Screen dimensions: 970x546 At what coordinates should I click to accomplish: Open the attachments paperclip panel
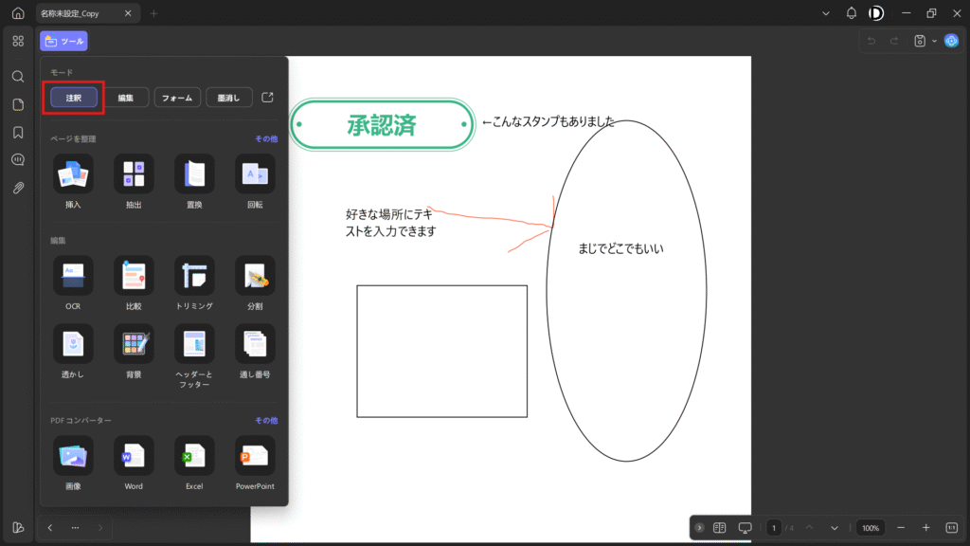click(18, 188)
